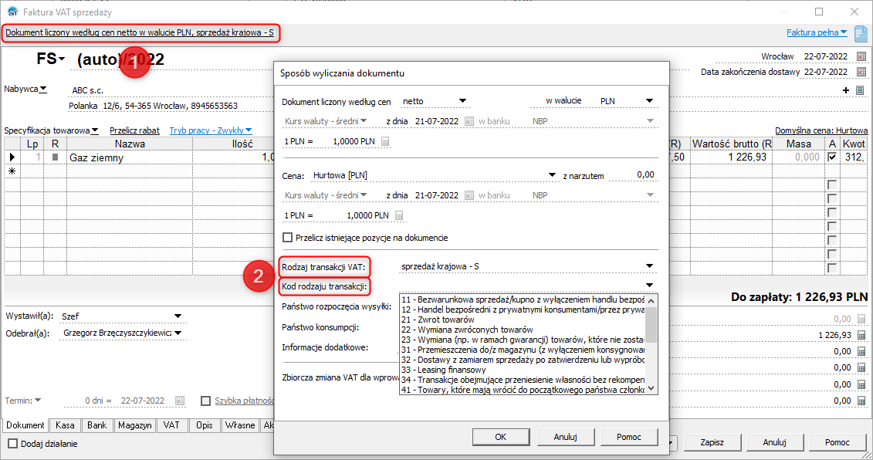Select 11 - Bezwarunkowa sprzedaż/kupno code
Viewport: 873px width, 460px height.
(x=523, y=299)
